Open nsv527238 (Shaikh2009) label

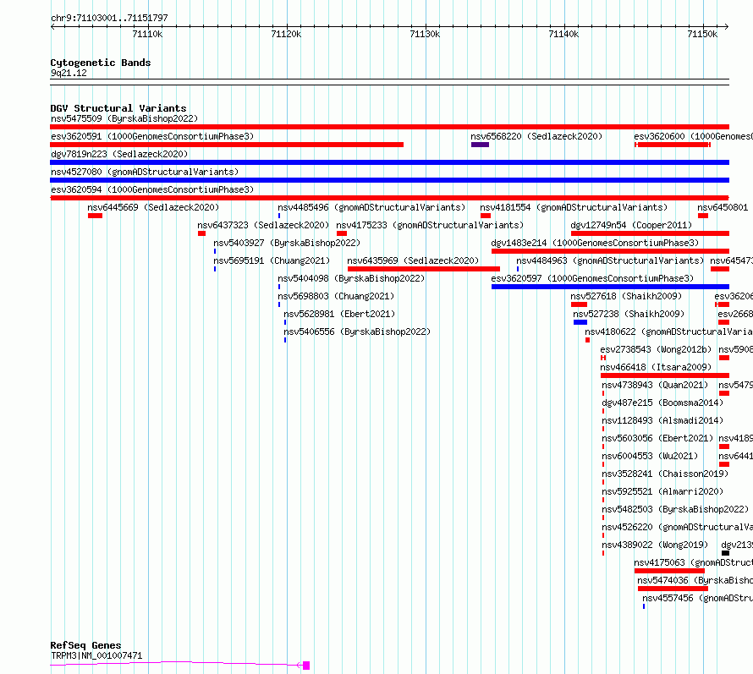coord(629,314)
